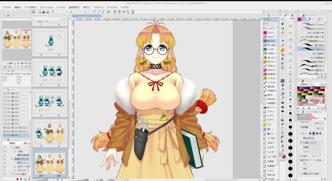Enable the 入り checkbox
Screen dimensions: 332x181
point(301,163)
